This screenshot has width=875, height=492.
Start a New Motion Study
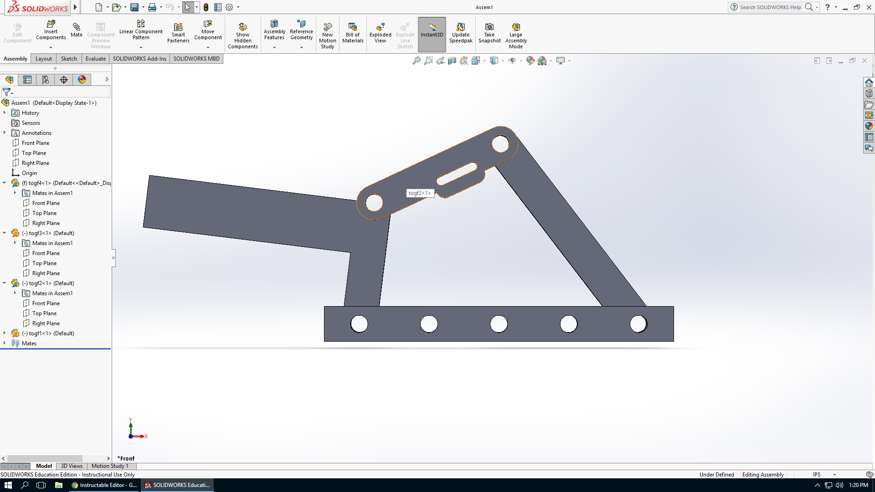pyautogui.click(x=327, y=35)
